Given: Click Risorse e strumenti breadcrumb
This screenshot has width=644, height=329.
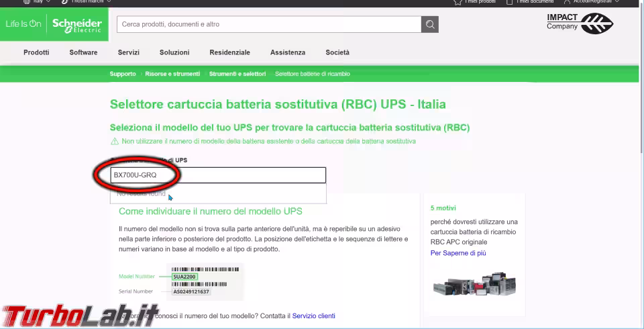Looking at the screenshot, I should point(172,74).
